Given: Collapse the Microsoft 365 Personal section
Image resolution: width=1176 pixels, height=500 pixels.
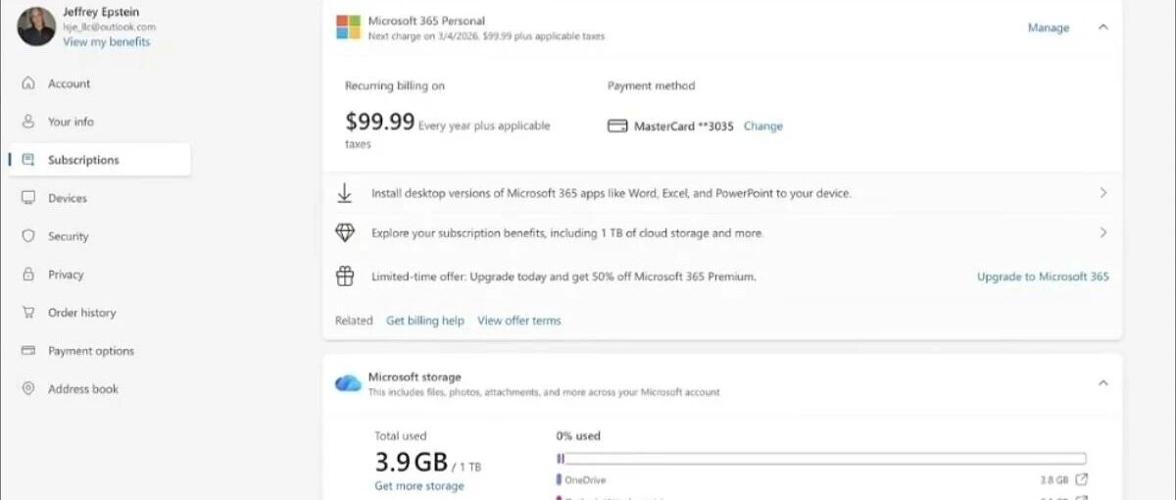Looking at the screenshot, I should [1102, 27].
